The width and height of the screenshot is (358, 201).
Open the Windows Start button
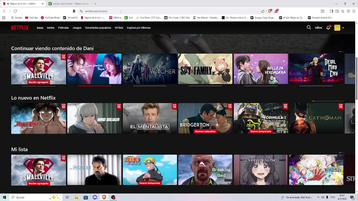pyautogui.click(x=4, y=197)
